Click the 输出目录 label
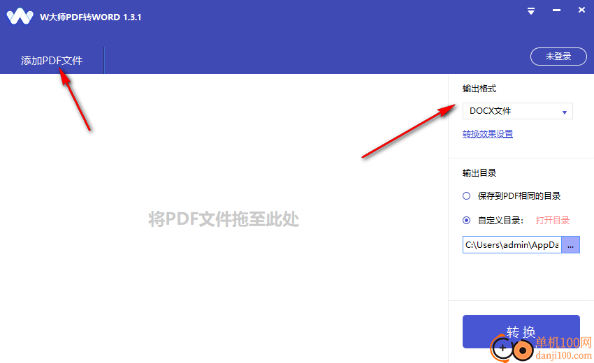The image size is (594, 363). click(x=479, y=173)
